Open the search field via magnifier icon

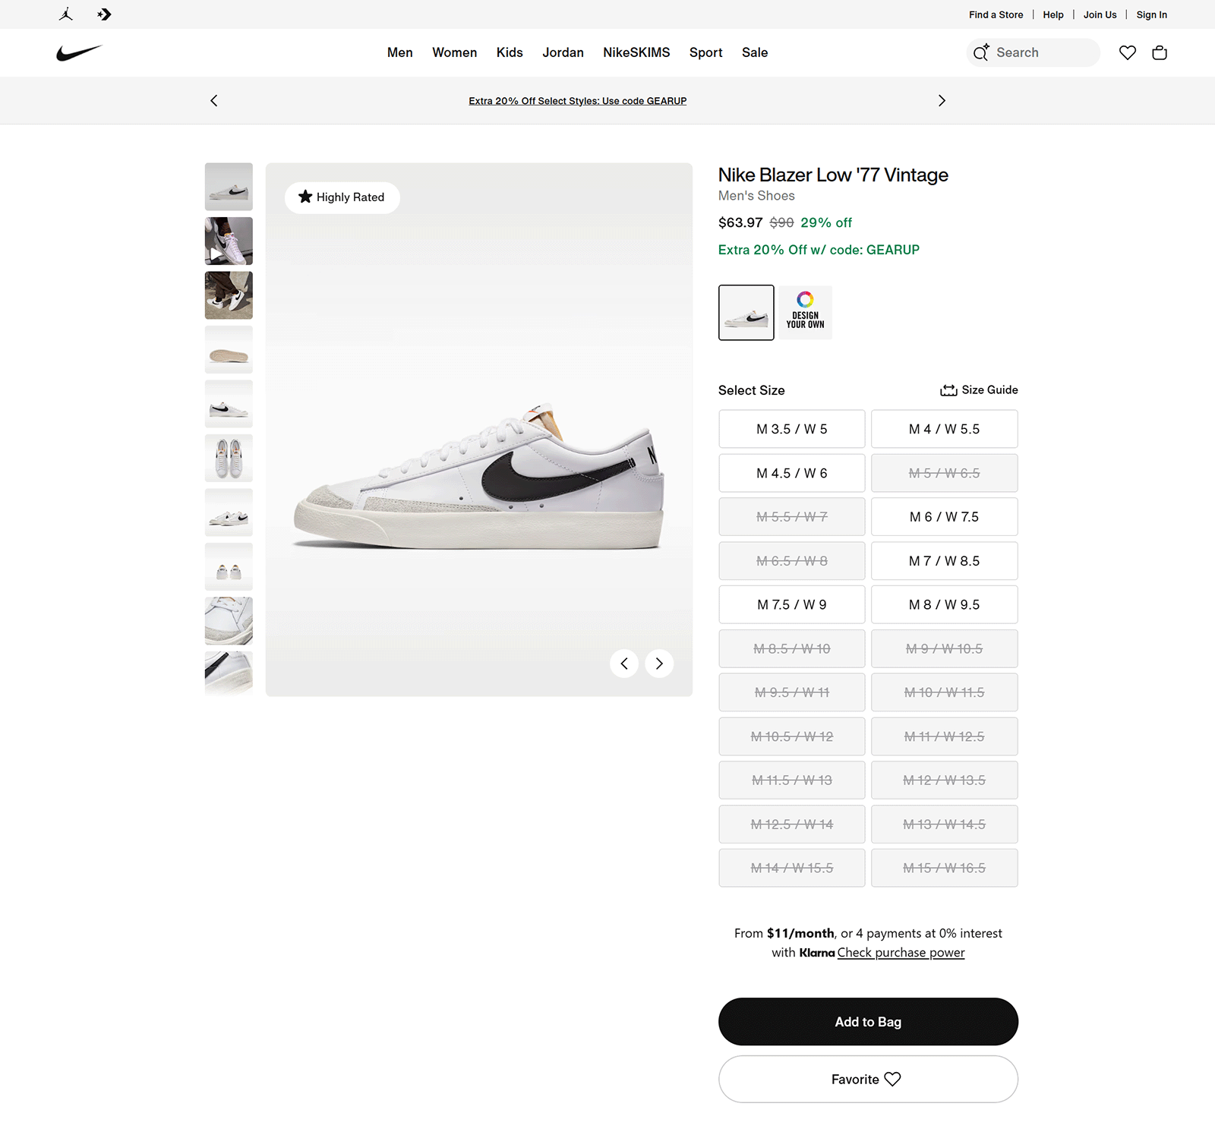(981, 52)
